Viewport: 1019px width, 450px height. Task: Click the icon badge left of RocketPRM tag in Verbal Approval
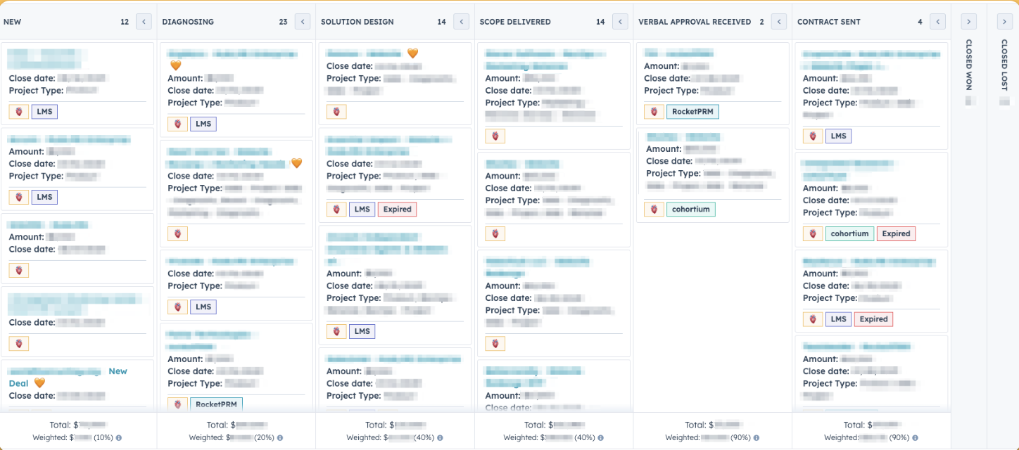pyautogui.click(x=654, y=112)
